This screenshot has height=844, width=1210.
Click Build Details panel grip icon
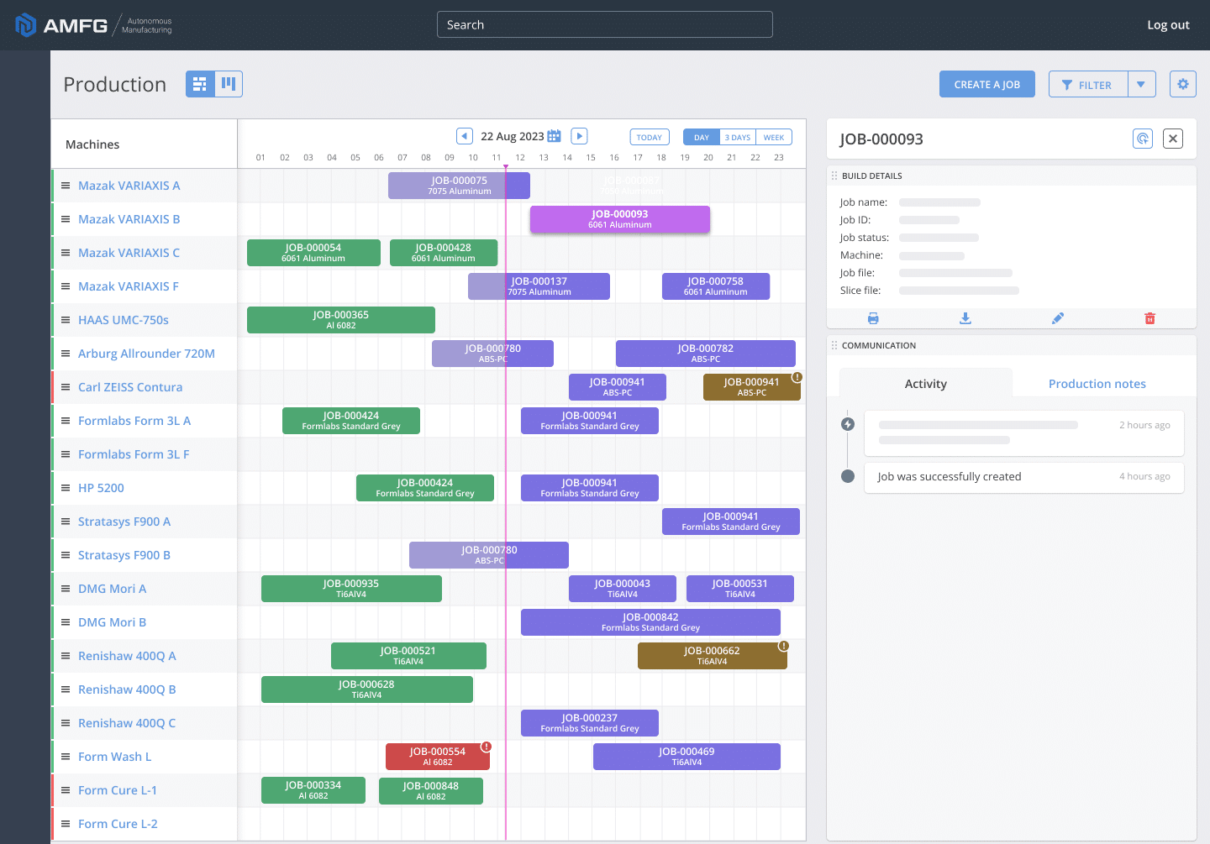point(834,176)
